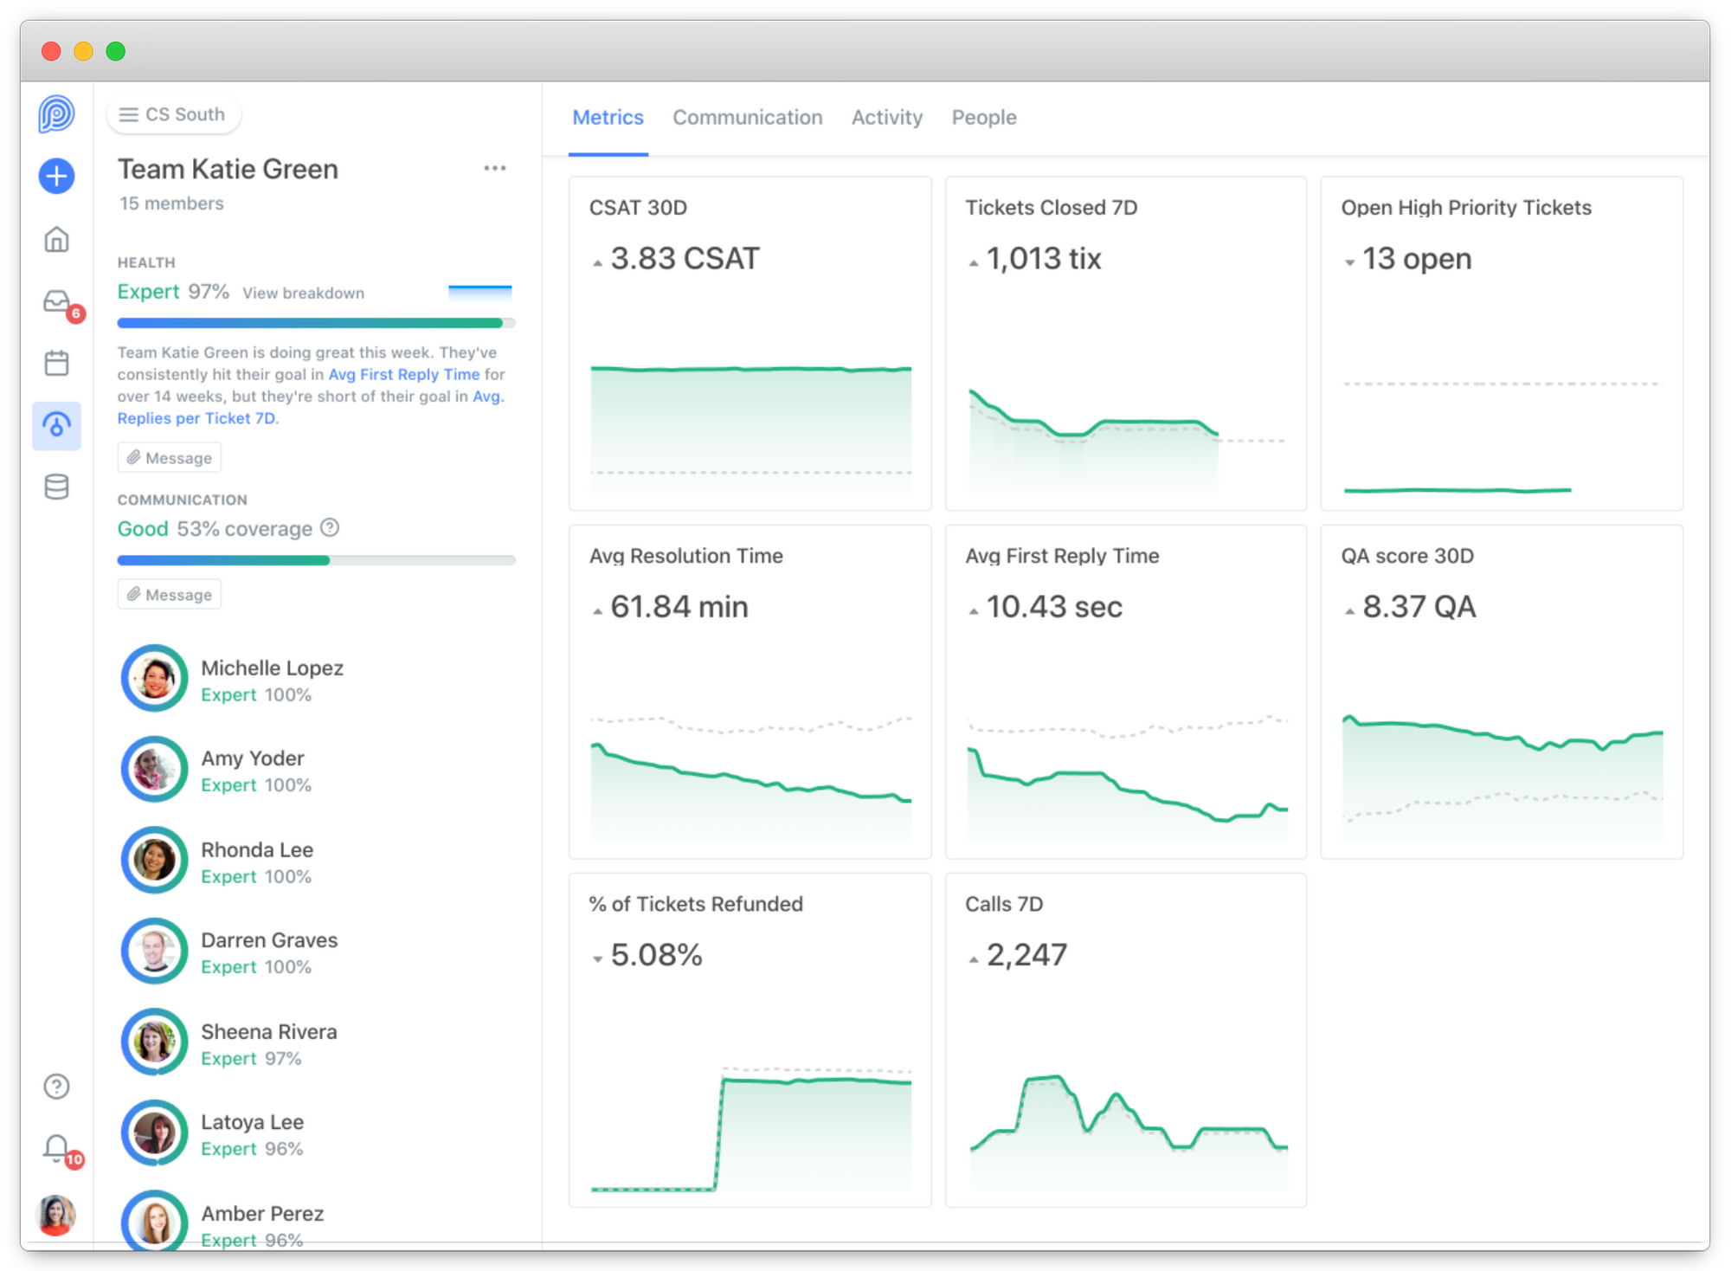The width and height of the screenshot is (1731, 1271).
Task: Click the 15 members text
Action: [x=171, y=203]
